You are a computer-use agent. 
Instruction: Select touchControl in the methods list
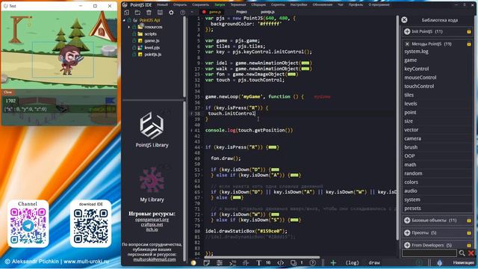click(419, 87)
